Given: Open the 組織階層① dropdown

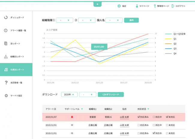Looking at the screenshot, I should 64,20.
